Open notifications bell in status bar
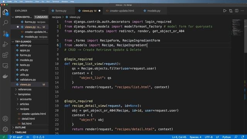Viewport: 247px width, 139px height. 243,137
